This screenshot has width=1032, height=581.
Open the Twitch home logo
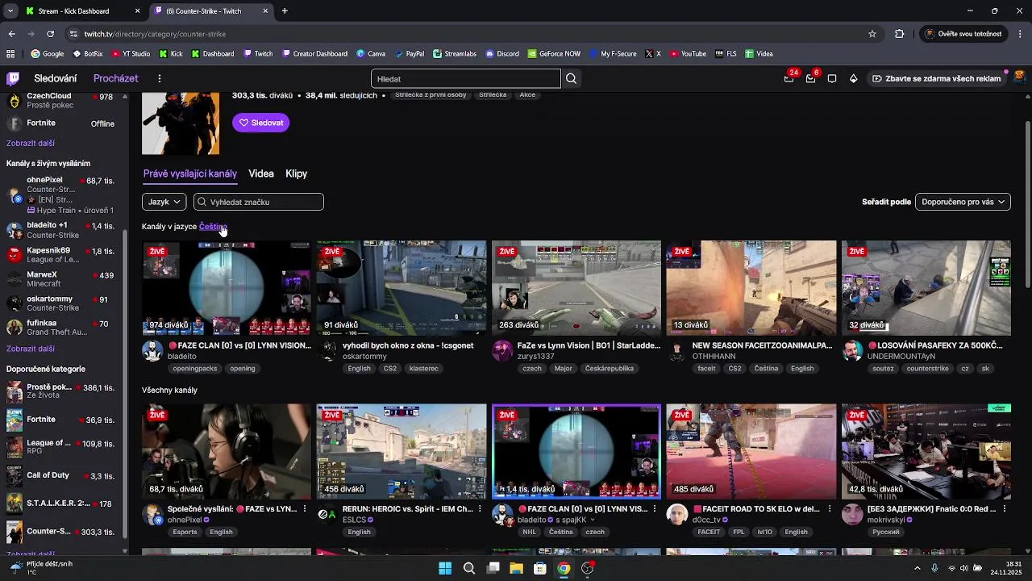pos(13,78)
